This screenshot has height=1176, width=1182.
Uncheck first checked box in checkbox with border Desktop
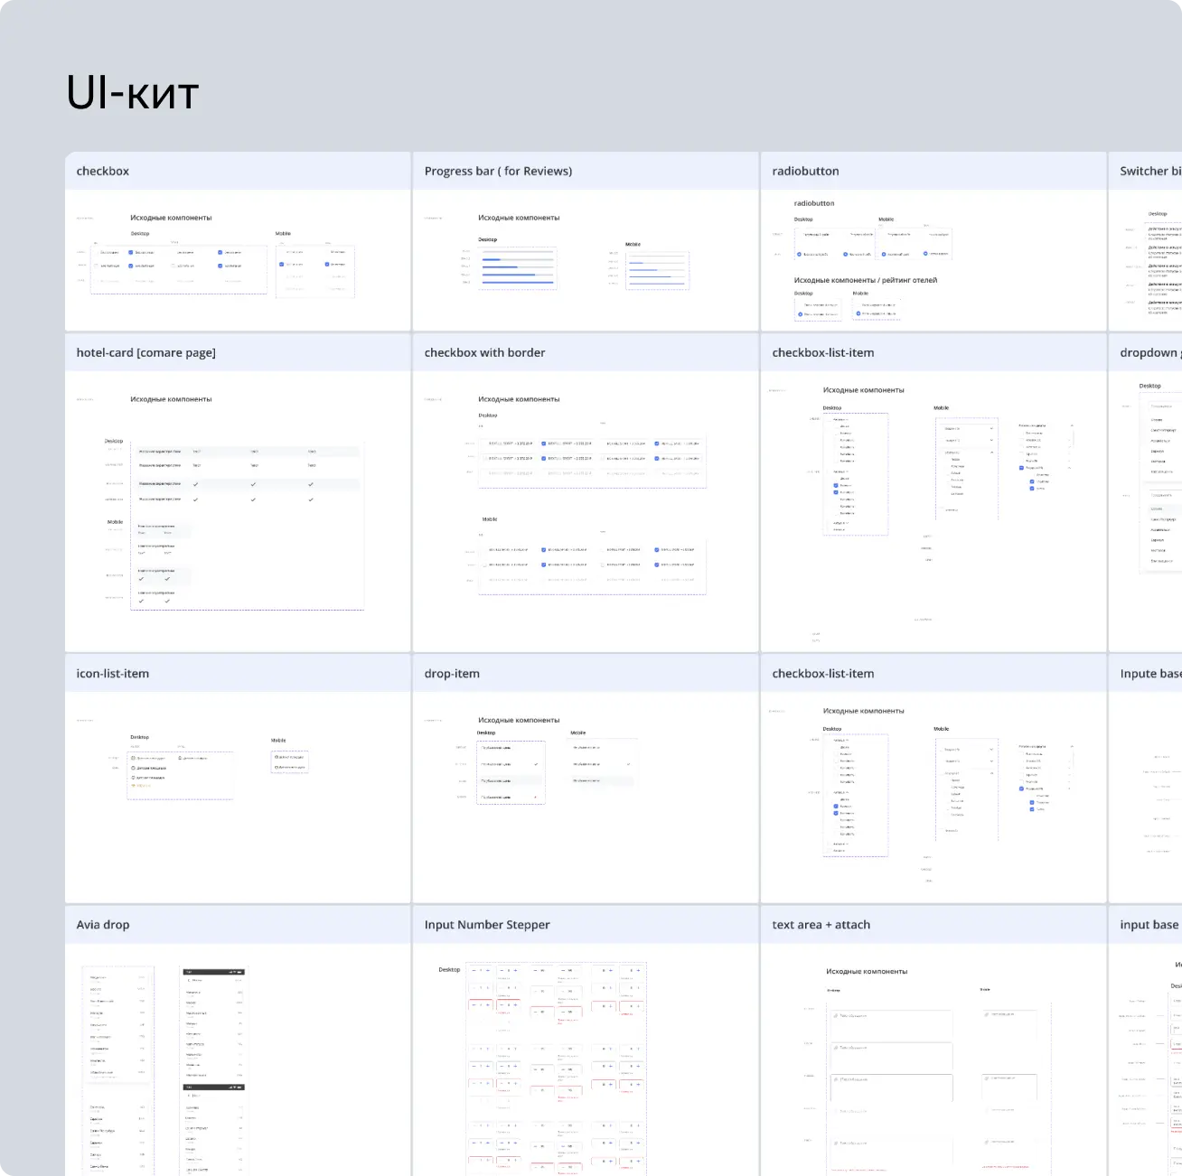point(544,443)
